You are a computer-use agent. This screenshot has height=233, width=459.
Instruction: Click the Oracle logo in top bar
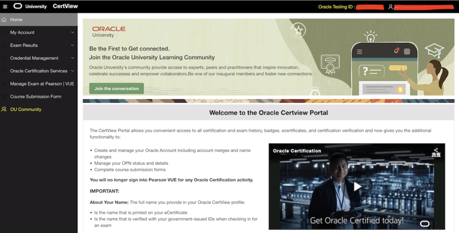(18, 6)
